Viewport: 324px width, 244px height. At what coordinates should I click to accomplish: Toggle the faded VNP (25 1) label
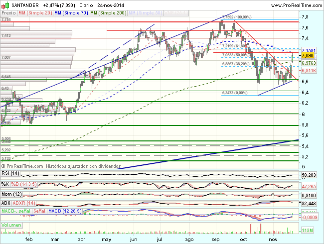pyautogui.click(x=176, y=13)
